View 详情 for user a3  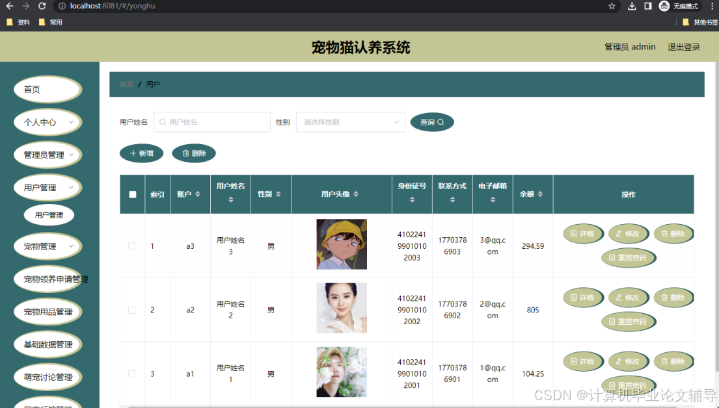(x=582, y=234)
